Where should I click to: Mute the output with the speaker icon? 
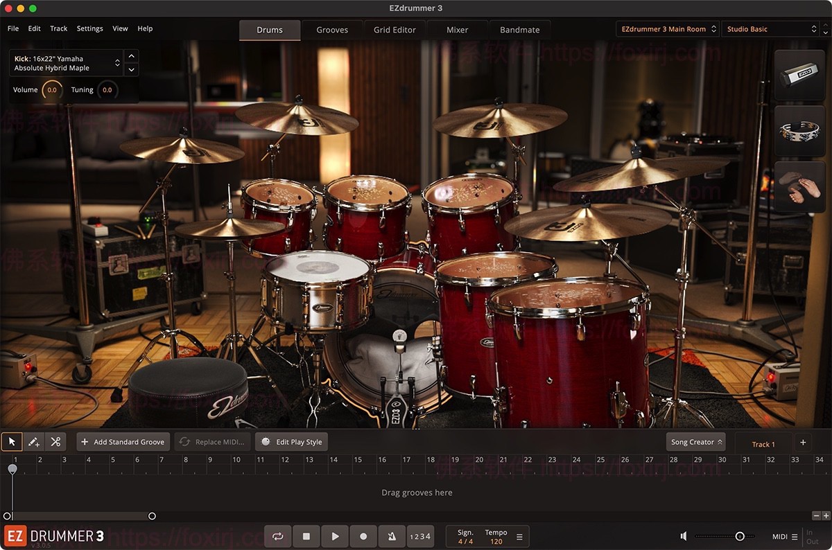(x=682, y=535)
